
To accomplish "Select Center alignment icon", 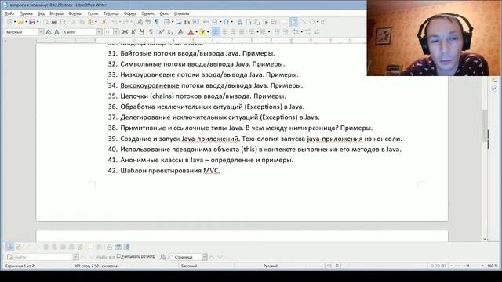I will tap(225, 32).
